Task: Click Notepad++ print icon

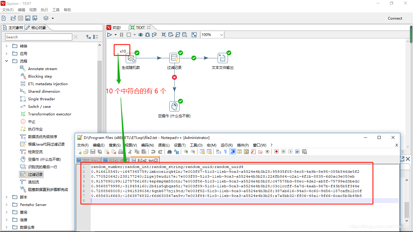Action: pos(121,152)
